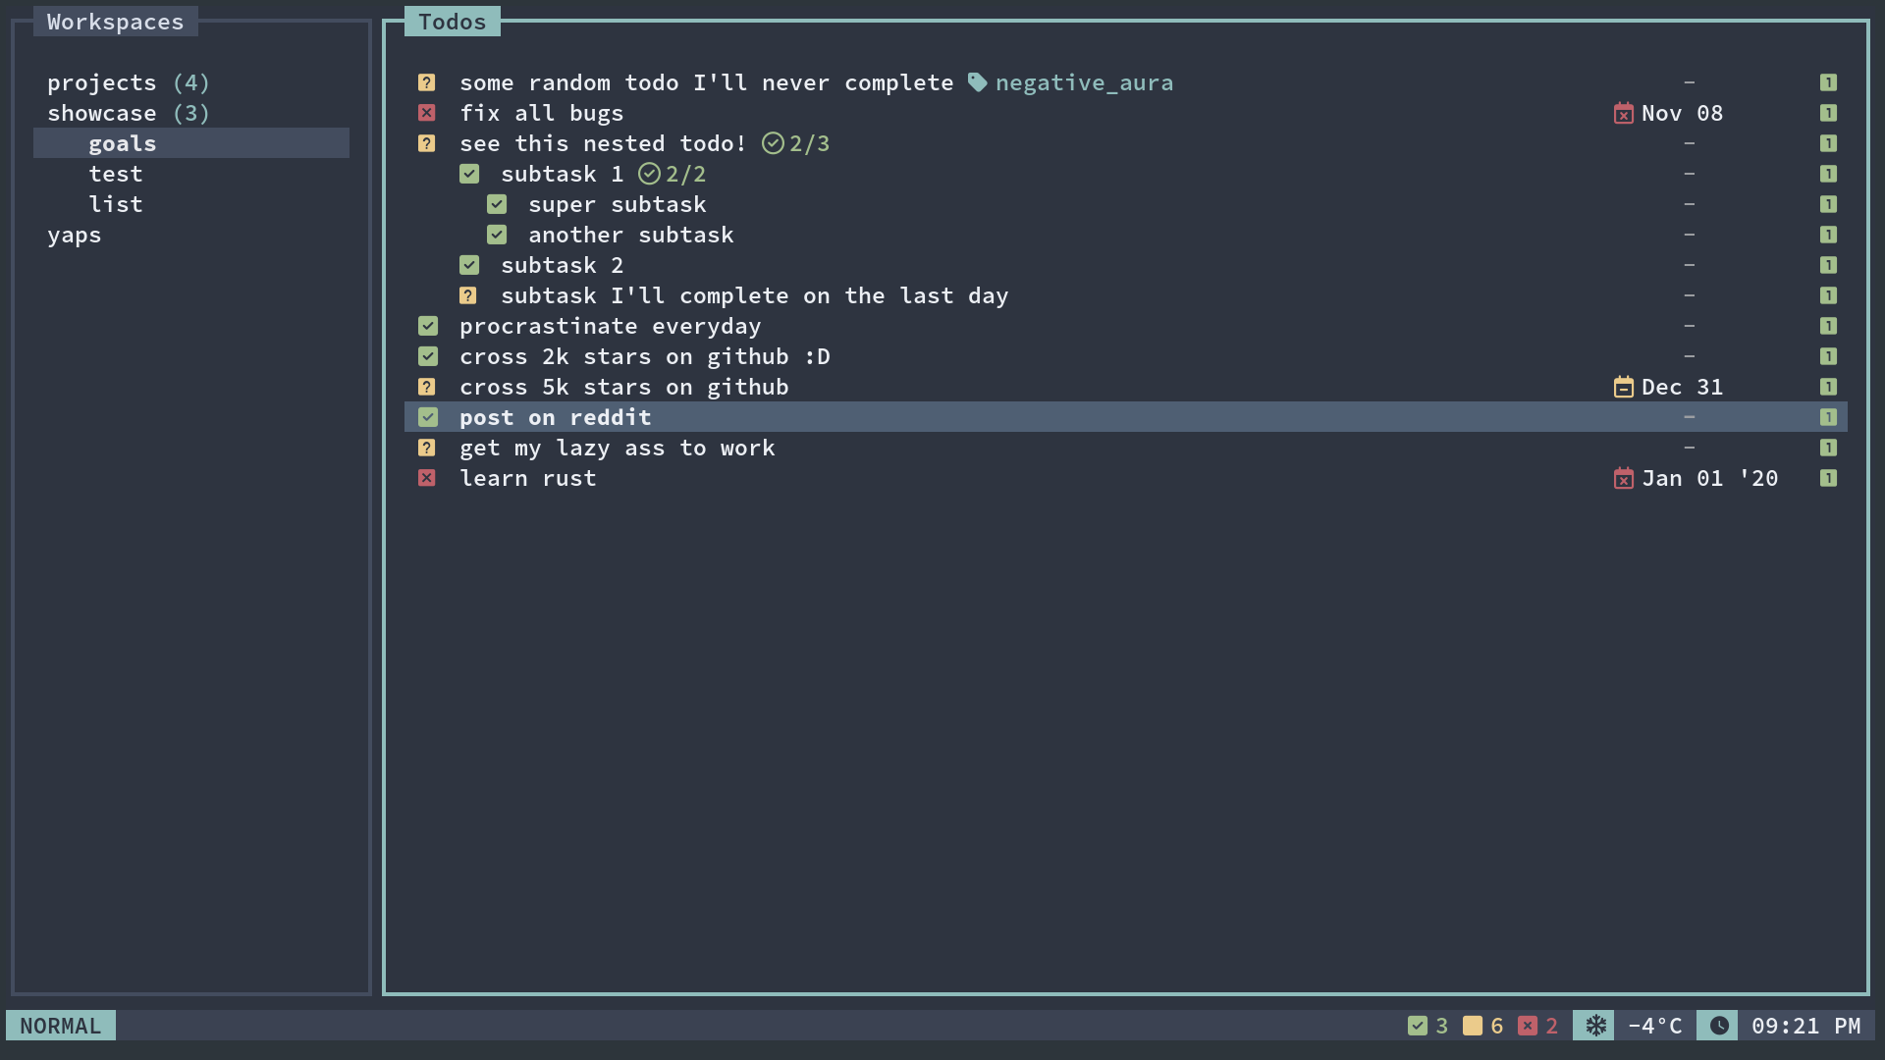Image resolution: width=1885 pixels, height=1060 pixels.
Task: Click the yellow pending count icon in status bar
Action: (1473, 1026)
